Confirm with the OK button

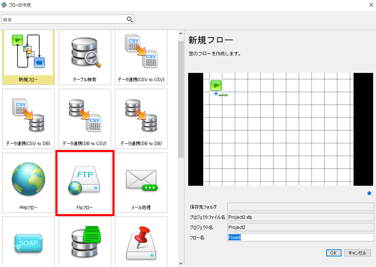(x=334, y=253)
